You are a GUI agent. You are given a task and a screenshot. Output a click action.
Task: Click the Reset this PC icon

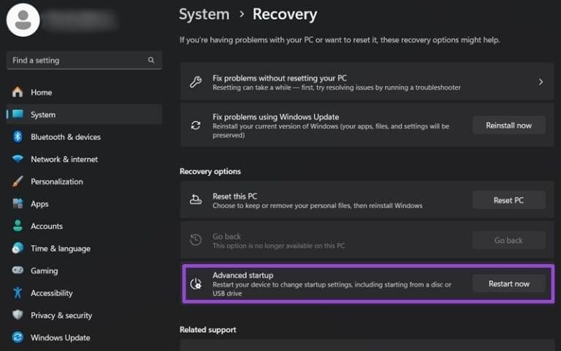click(x=196, y=200)
